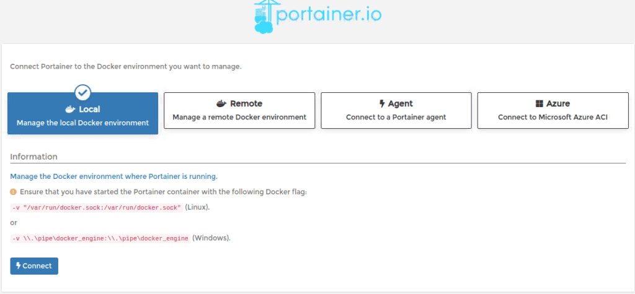Select the Remote environment tile
The height and width of the screenshot is (294, 635).
(239, 111)
